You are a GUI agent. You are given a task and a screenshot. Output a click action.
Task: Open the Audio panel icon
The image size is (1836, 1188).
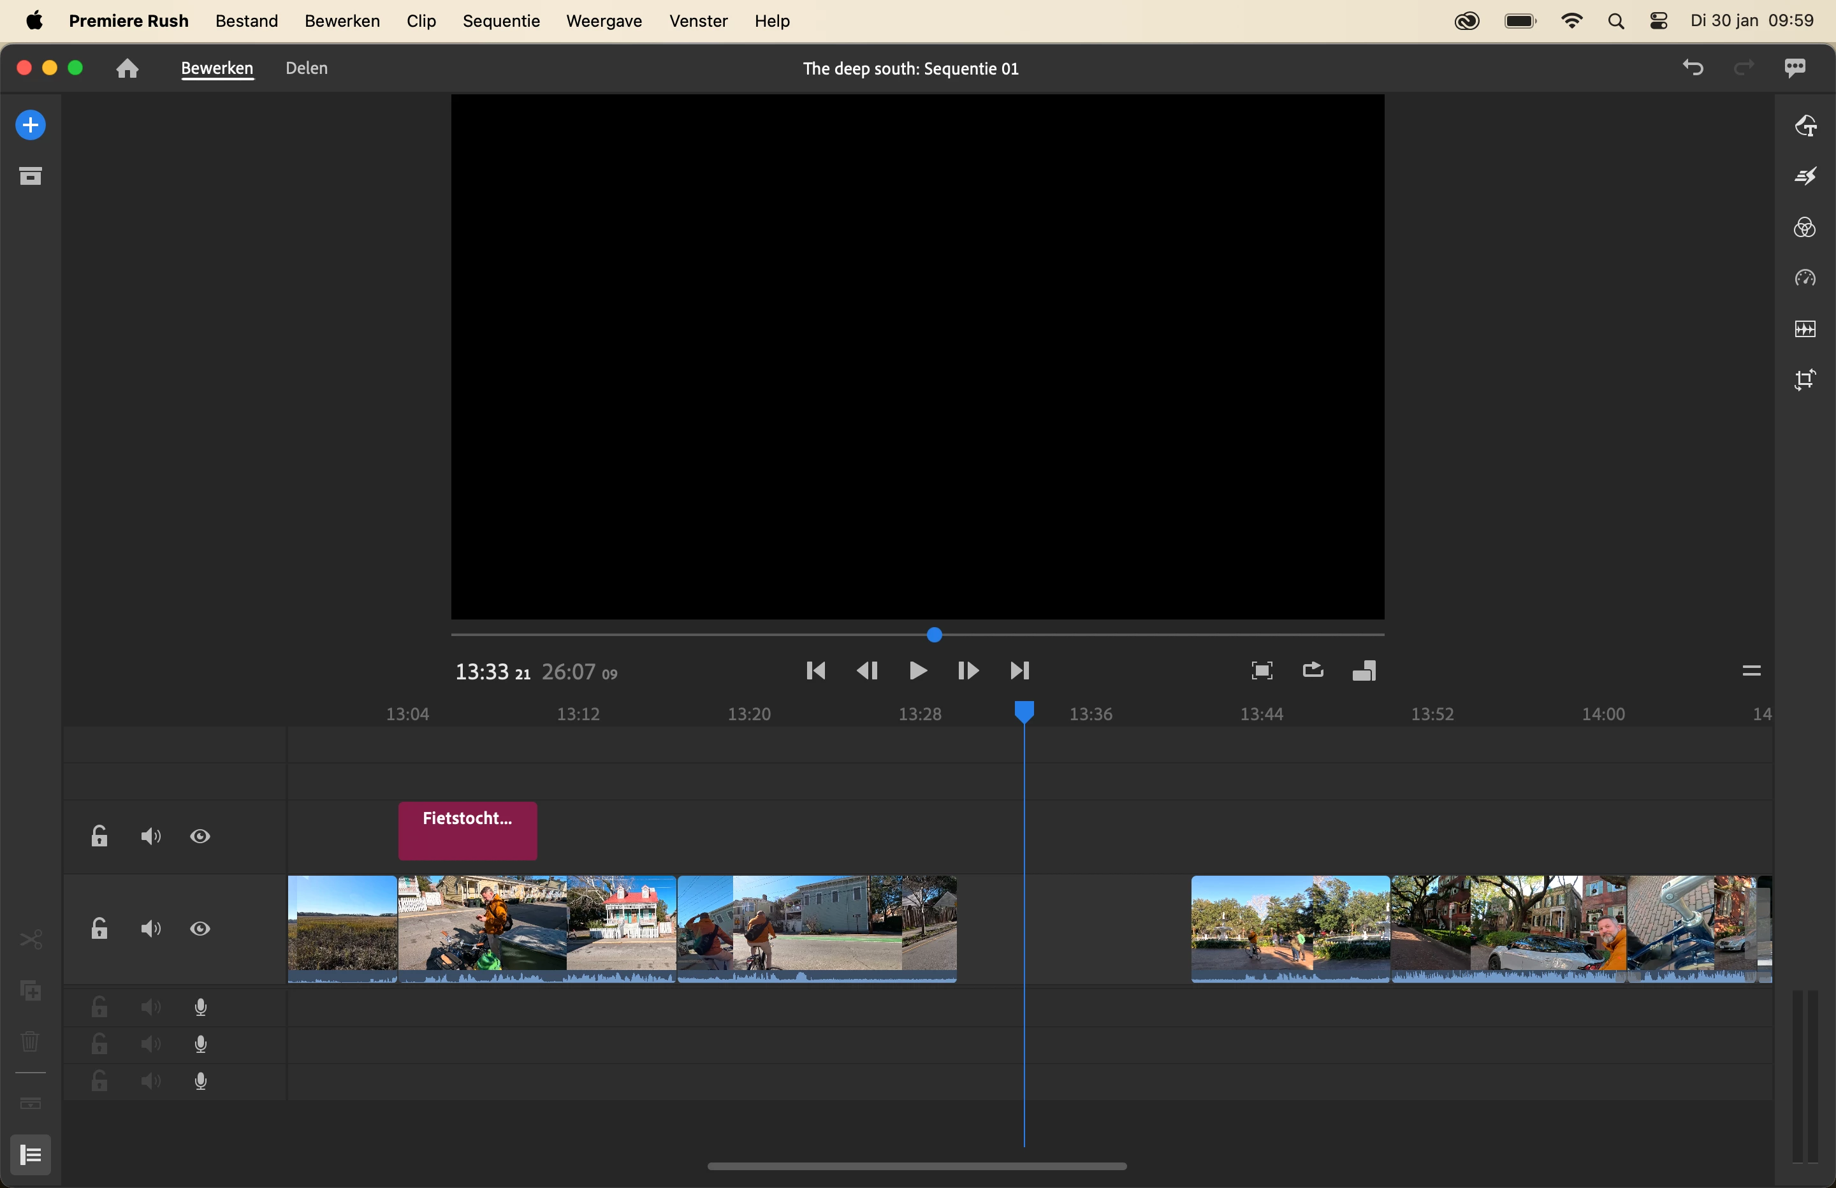pyautogui.click(x=1805, y=330)
